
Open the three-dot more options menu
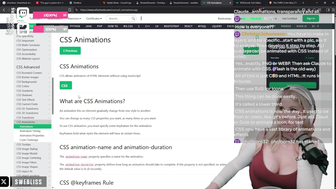coord(141,18)
